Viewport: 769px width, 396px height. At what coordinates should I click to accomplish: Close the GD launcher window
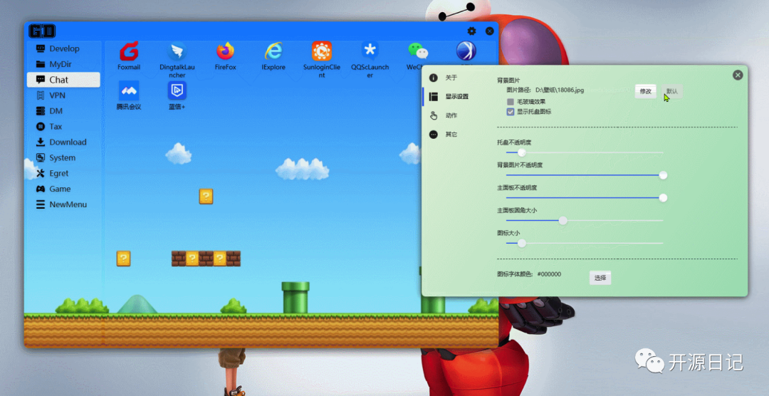(x=489, y=31)
